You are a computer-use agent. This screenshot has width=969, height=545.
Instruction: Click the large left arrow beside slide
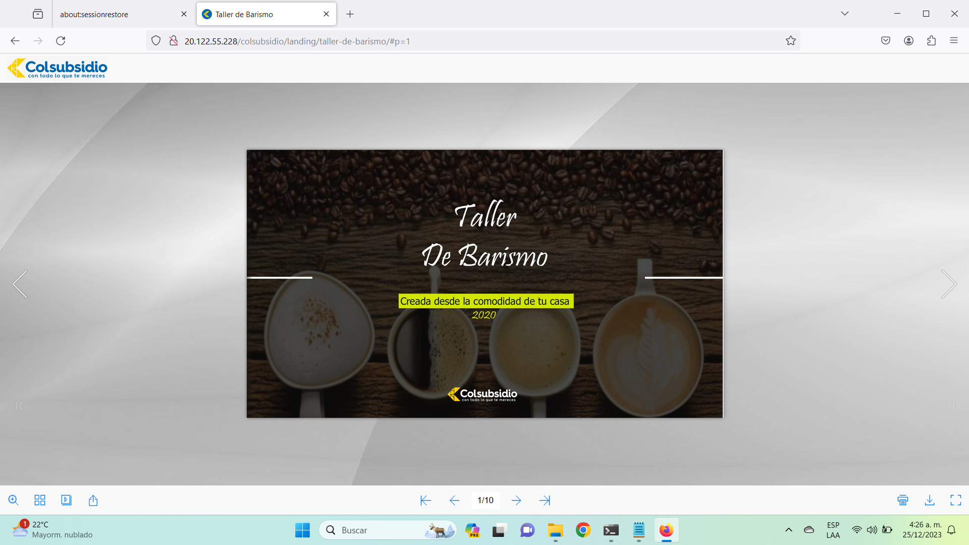point(20,284)
